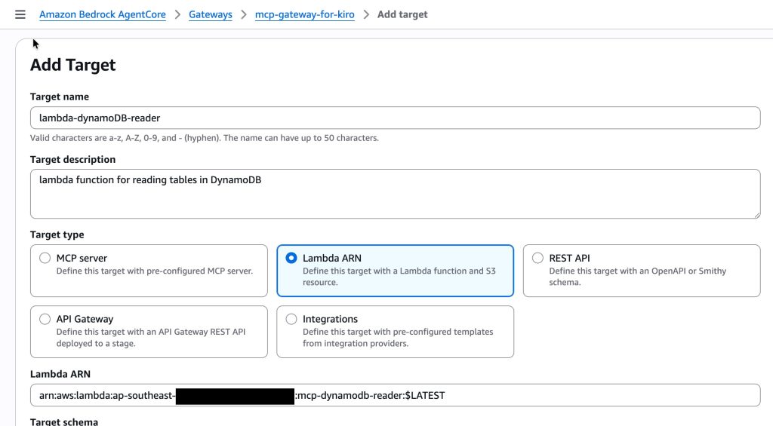Pick the Integrations target type option
Viewport: 773px width, 426px height.
pyautogui.click(x=291, y=319)
